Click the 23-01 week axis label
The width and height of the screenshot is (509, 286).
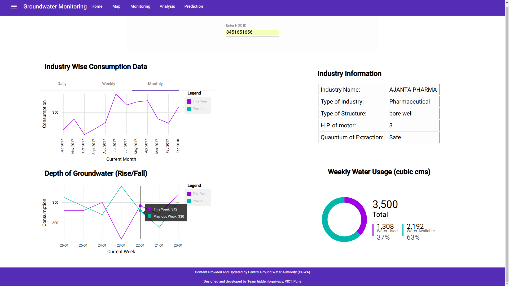pos(121,245)
